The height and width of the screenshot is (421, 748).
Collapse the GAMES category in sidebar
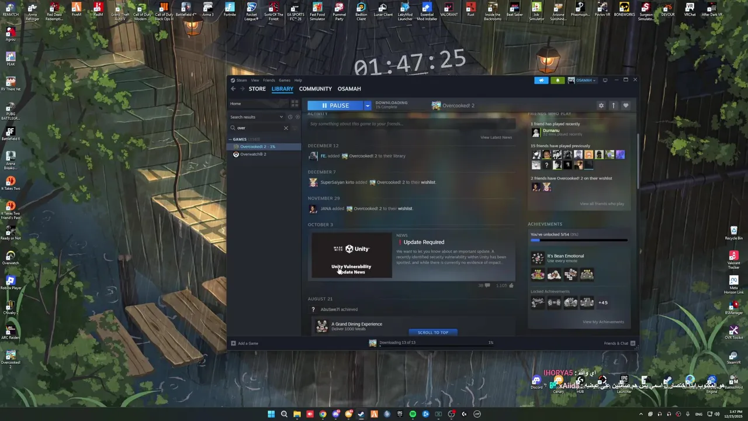point(230,139)
